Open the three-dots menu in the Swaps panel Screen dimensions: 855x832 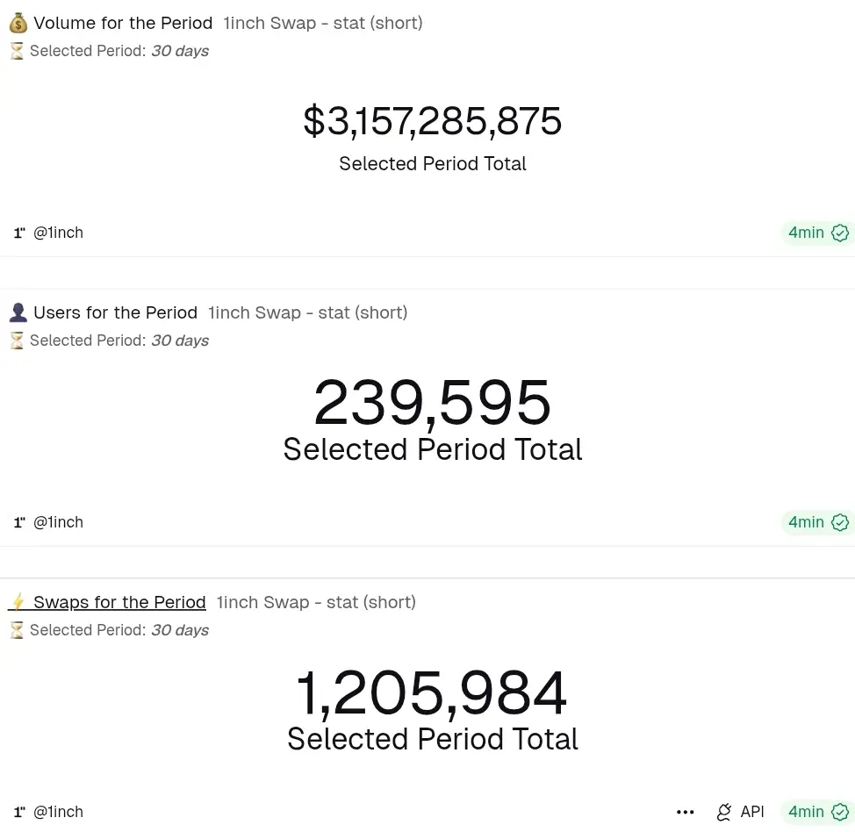click(x=686, y=813)
